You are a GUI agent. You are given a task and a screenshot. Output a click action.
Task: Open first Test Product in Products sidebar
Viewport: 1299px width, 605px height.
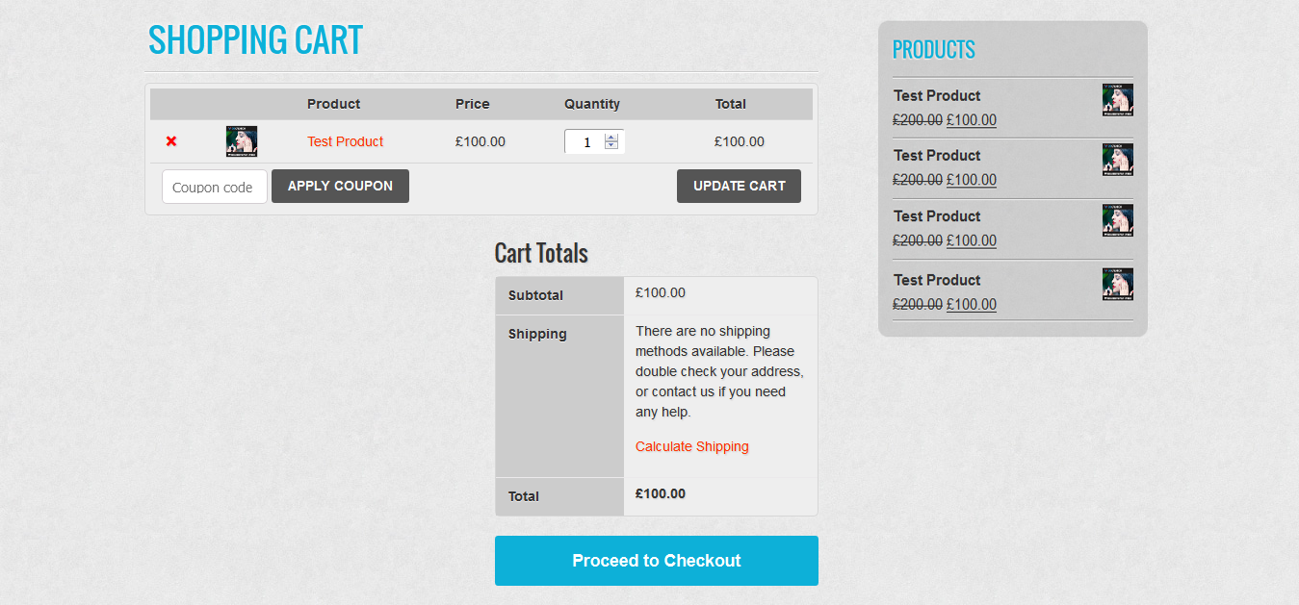click(937, 95)
